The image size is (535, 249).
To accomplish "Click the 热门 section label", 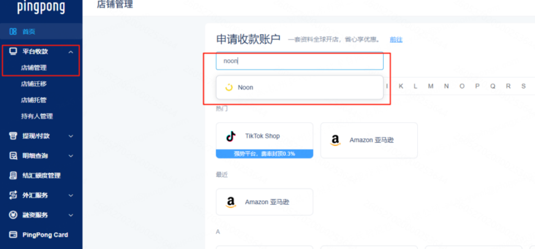I will click(x=222, y=109).
